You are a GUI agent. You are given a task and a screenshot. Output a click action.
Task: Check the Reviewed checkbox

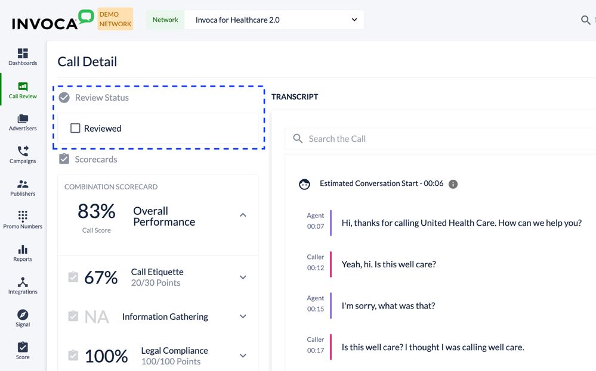(x=75, y=128)
